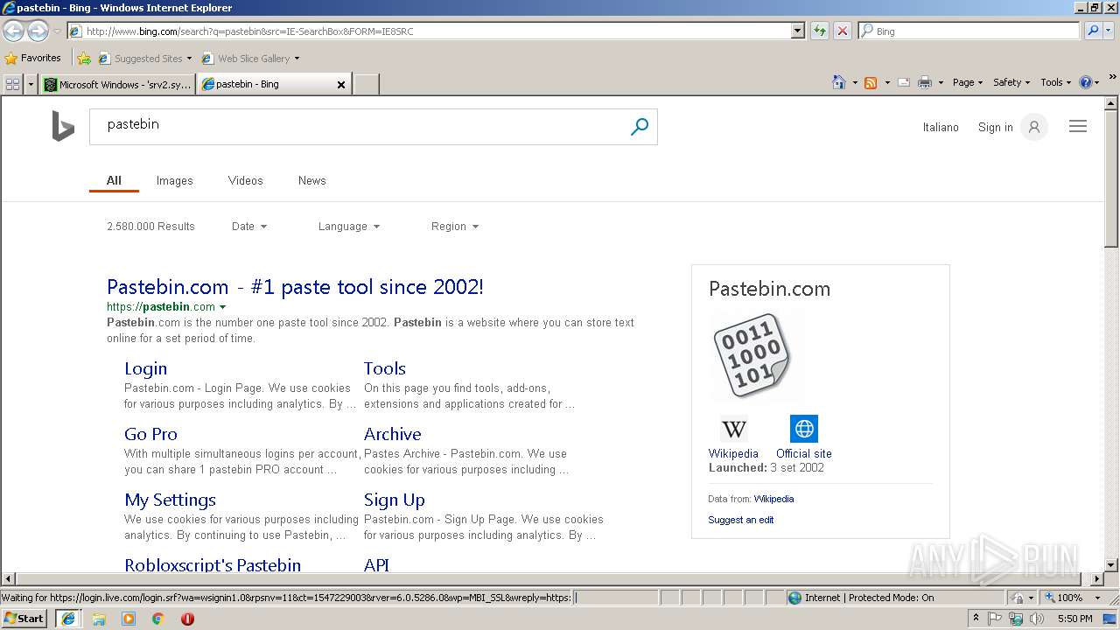1120x630 pixels.
Task: Switch to Microsoft Windows 'srv2.sy...' tab
Action: (118, 84)
